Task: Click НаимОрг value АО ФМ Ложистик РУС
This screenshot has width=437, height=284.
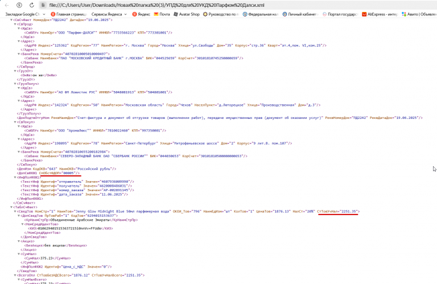Action: point(76,92)
